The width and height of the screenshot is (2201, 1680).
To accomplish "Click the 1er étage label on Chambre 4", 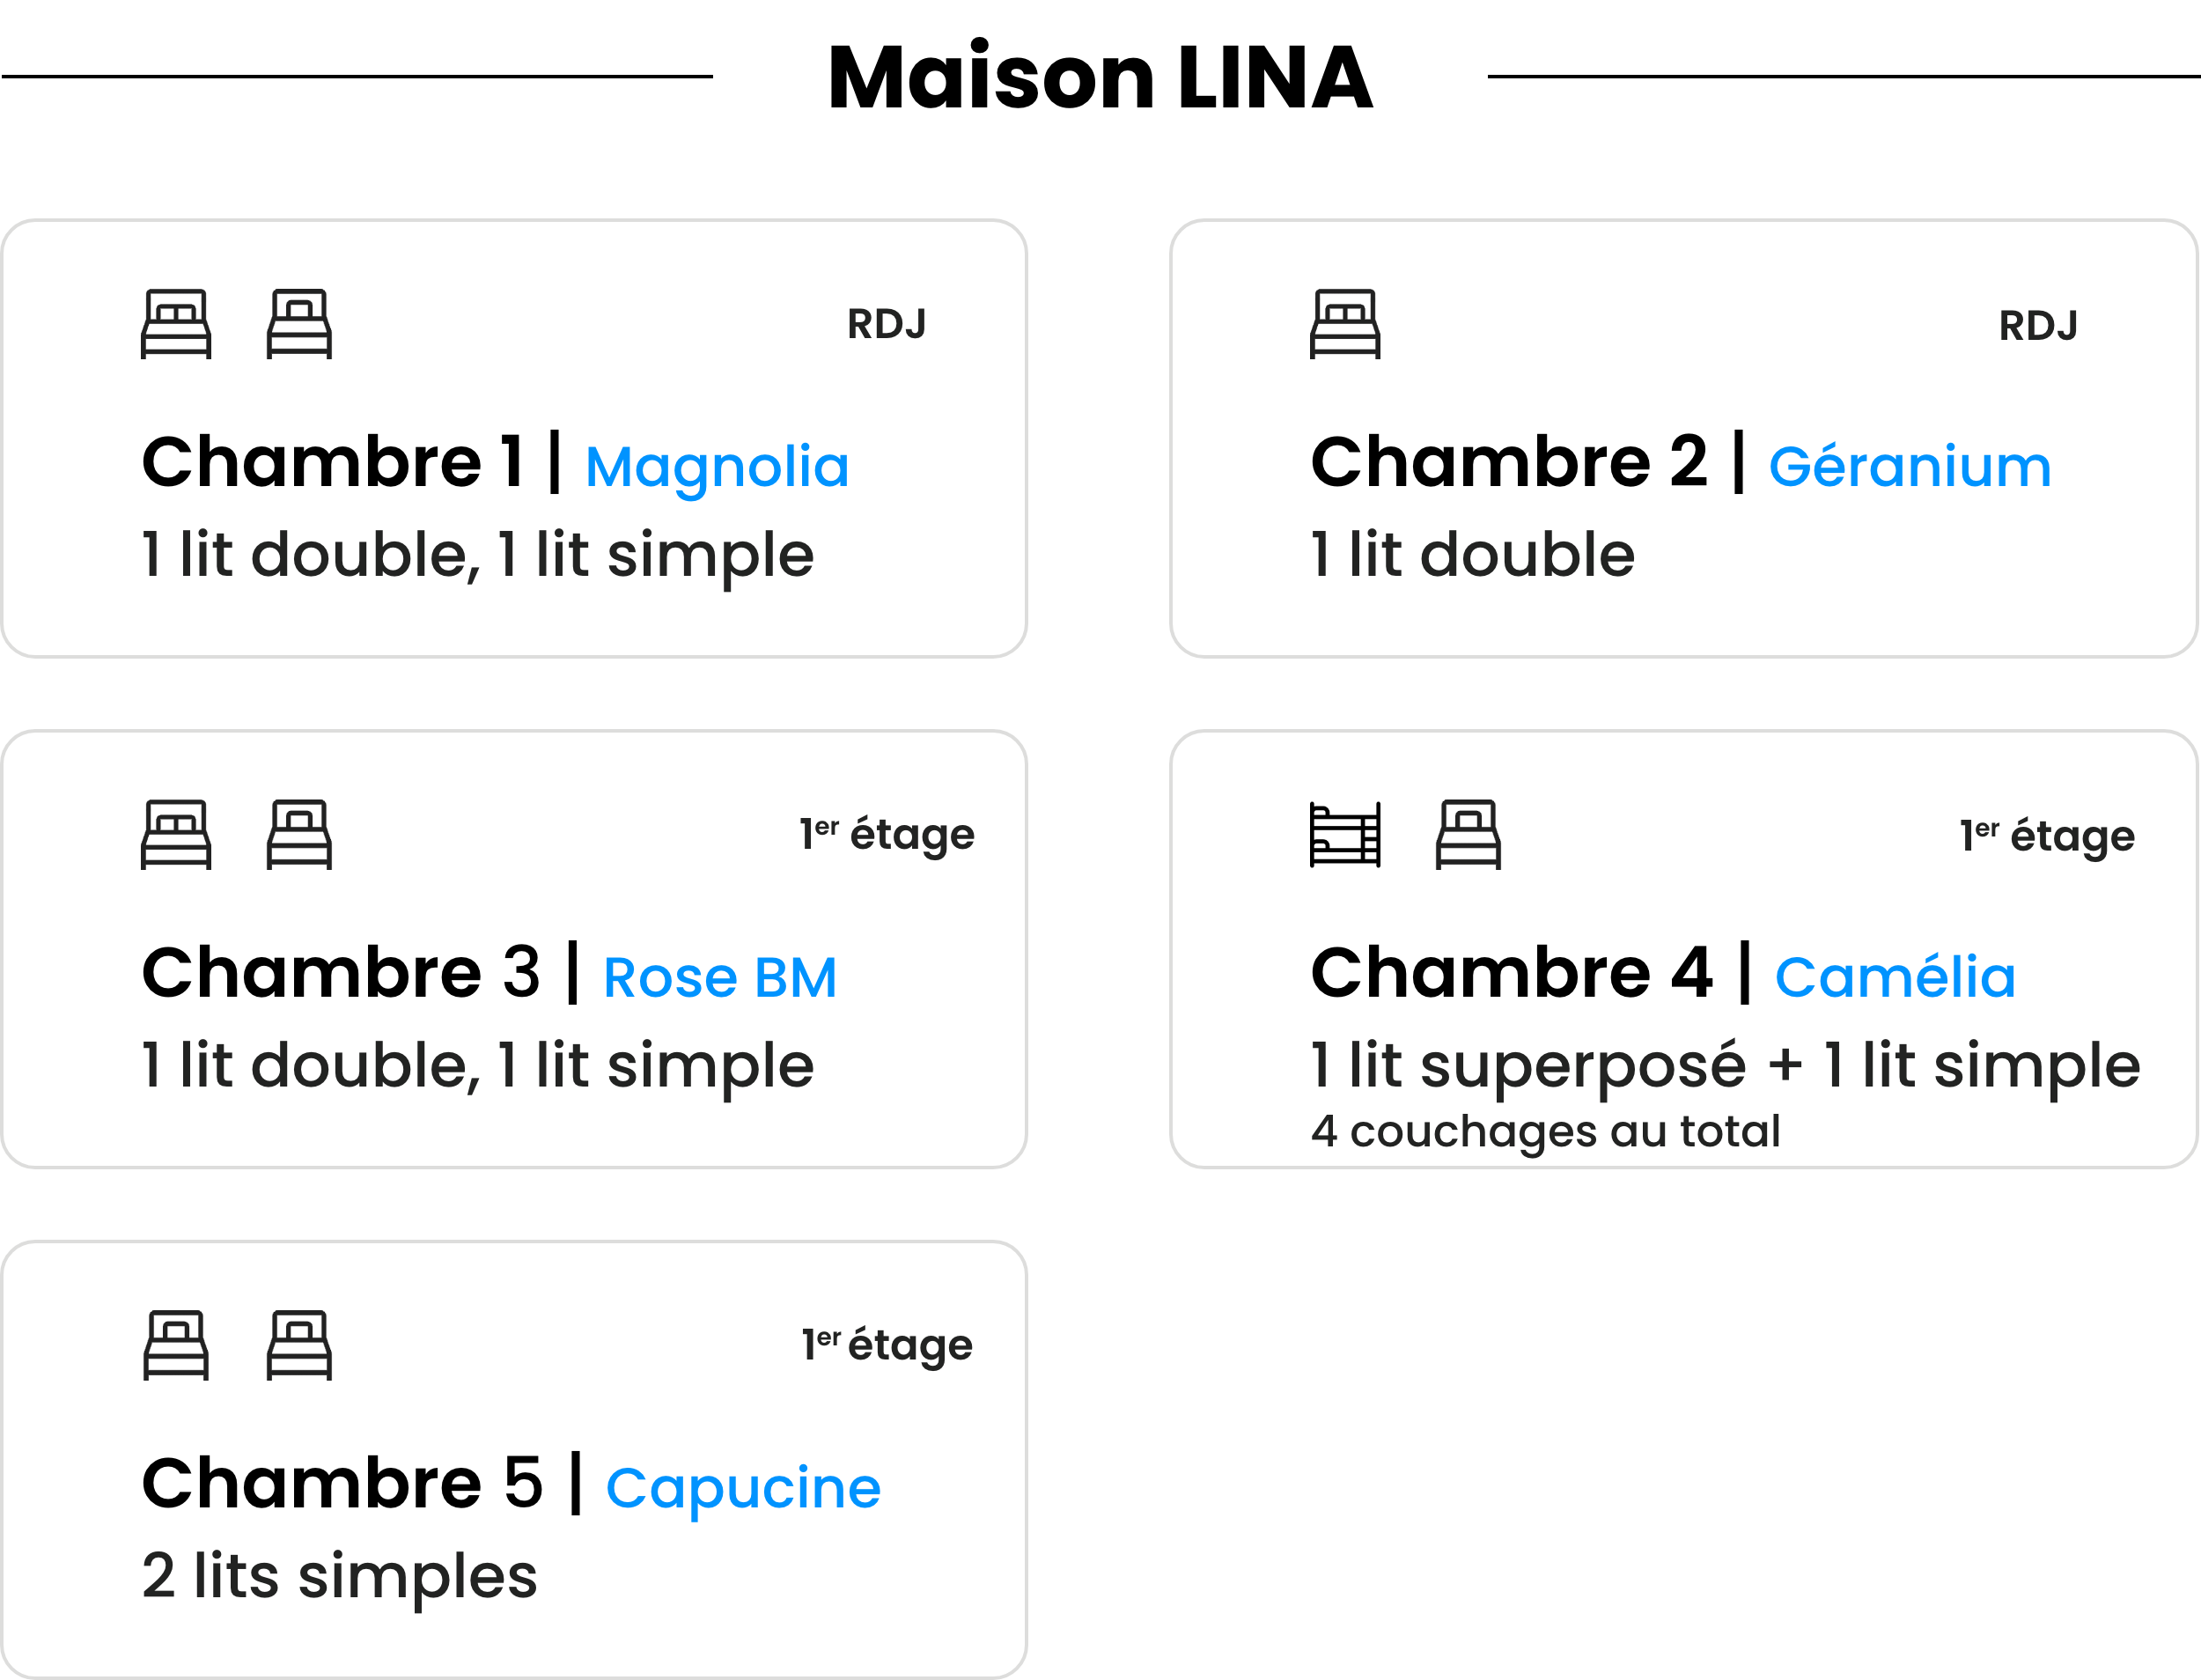I will click(x=2046, y=836).
